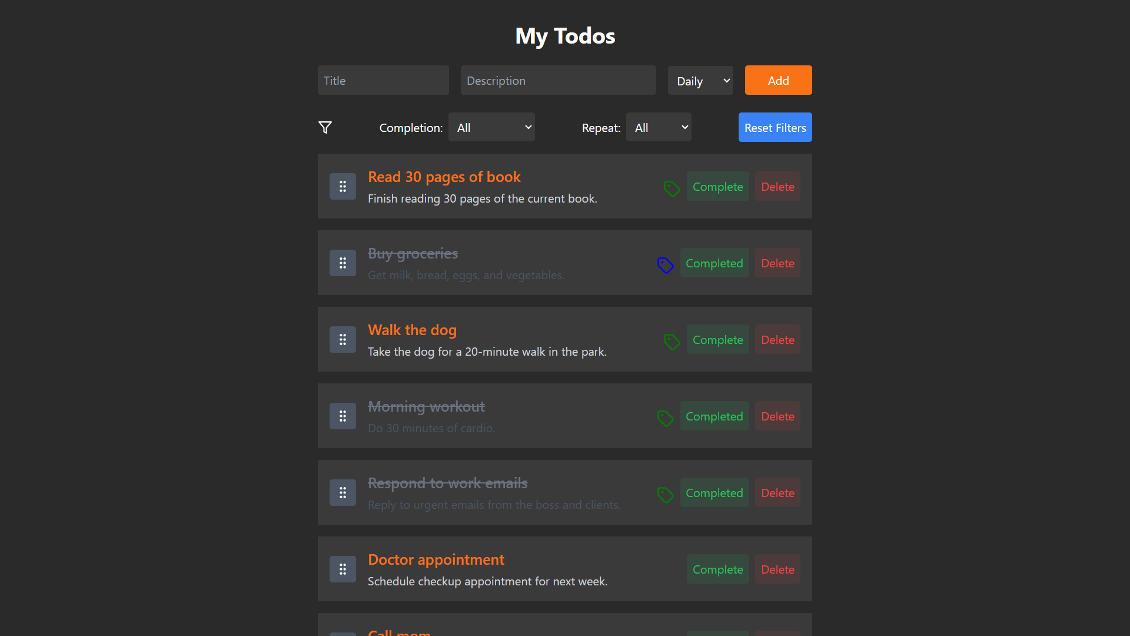Click green tag icon on Walk the dog
This screenshot has height=636, width=1130.
(672, 342)
